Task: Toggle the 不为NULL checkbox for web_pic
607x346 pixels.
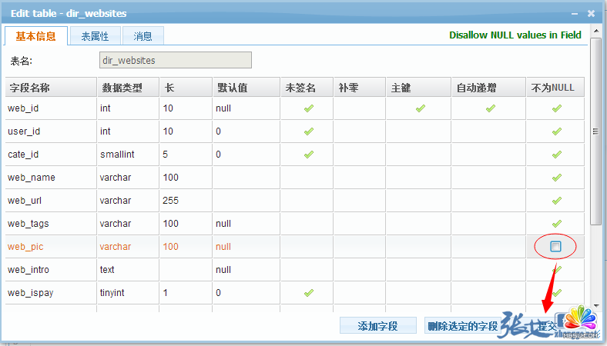Action: point(555,246)
